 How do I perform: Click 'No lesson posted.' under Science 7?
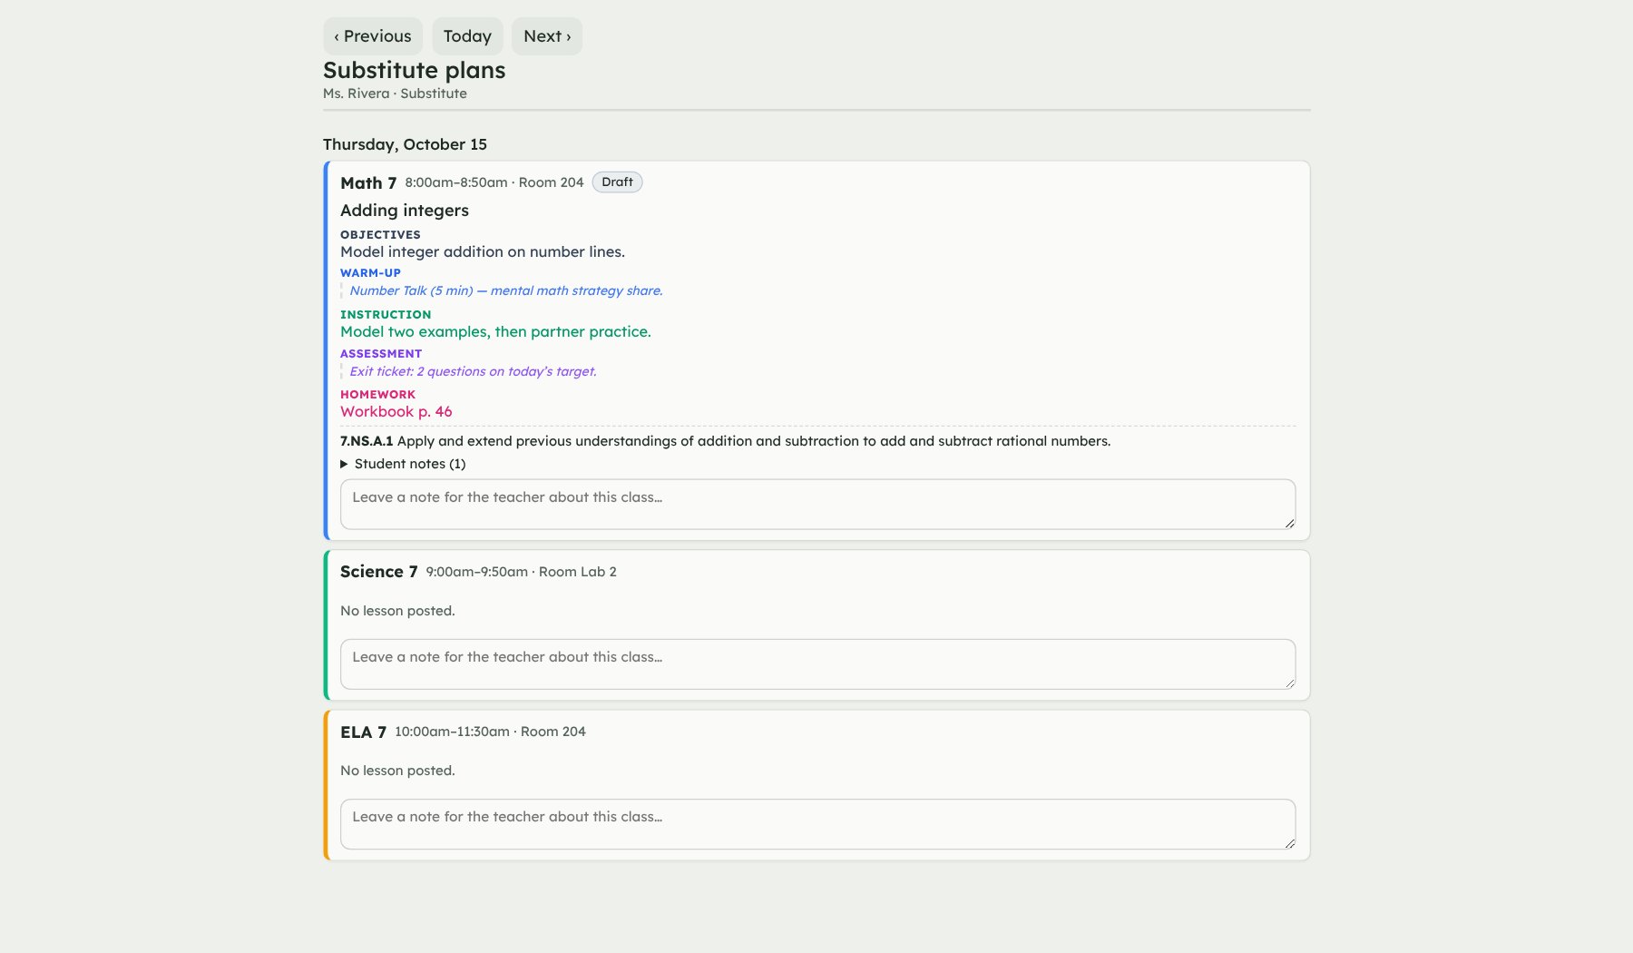point(397,611)
